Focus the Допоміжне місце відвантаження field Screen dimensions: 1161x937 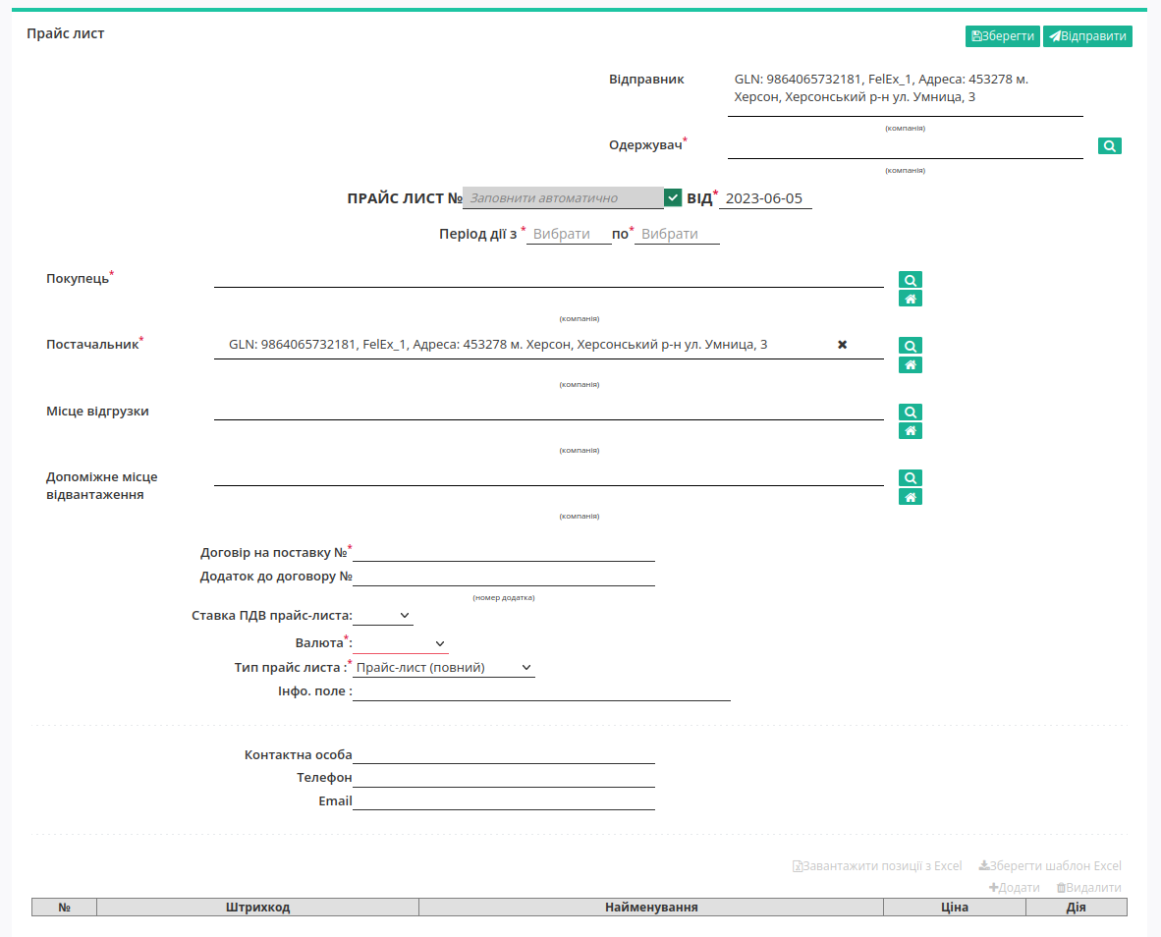pyautogui.click(x=549, y=476)
